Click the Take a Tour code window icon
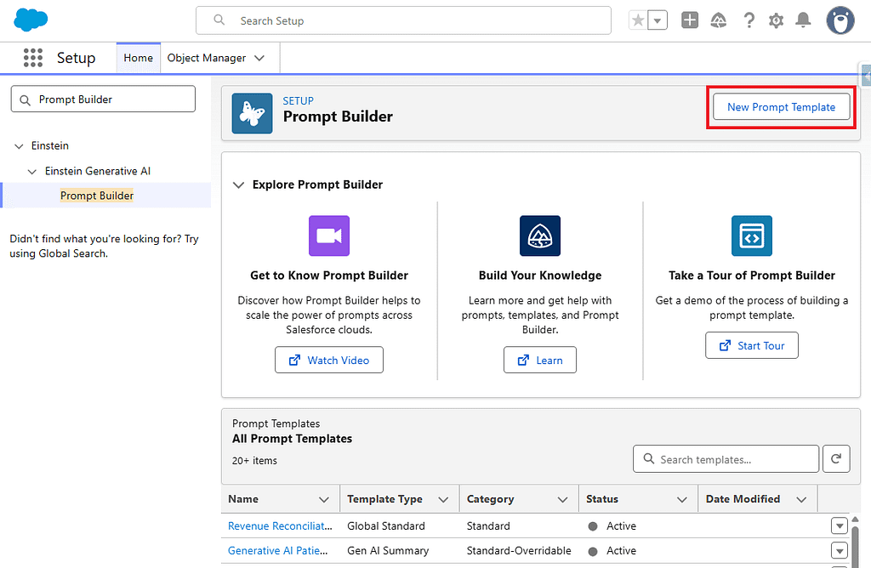The width and height of the screenshot is (871, 568). (x=752, y=236)
